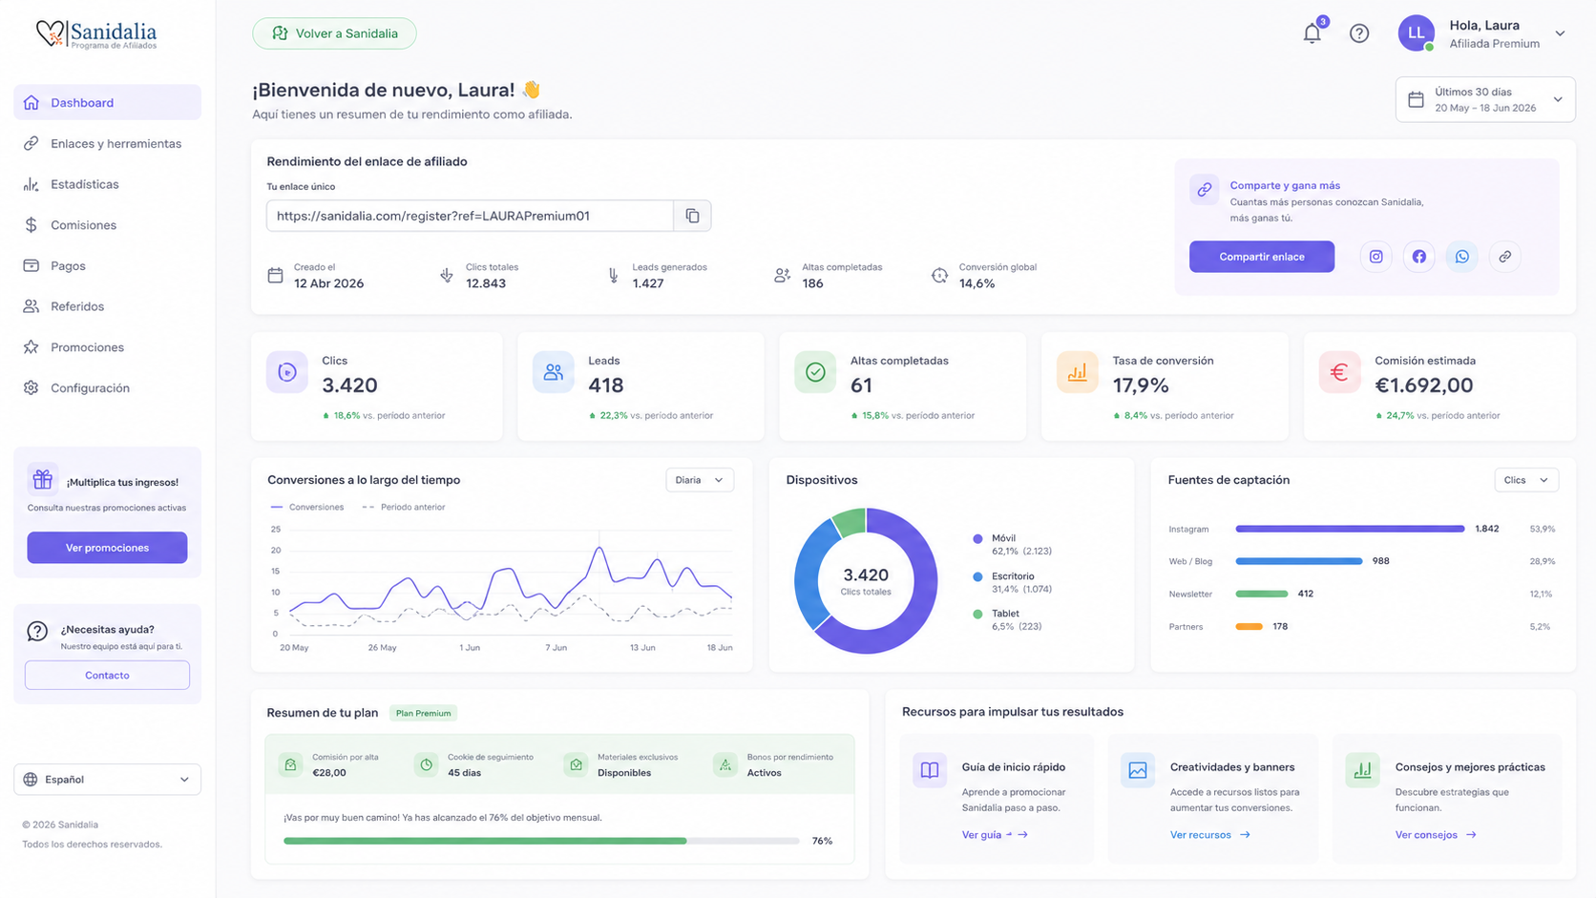Open the help question mark icon in header
The width and height of the screenshot is (1596, 898).
point(1359,33)
